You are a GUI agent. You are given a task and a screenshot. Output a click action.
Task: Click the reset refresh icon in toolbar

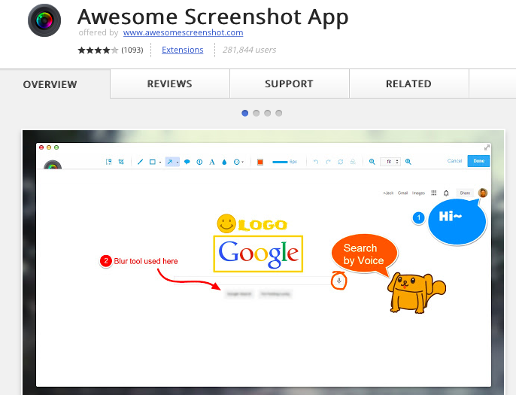pyautogui.click(x=341, y=162)
